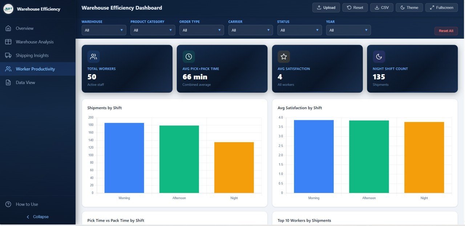Click the clock icon on Avg Pick+Pack Time card
Image resolution: width=465 pixels, height=226 pixels.
[189, 57]
